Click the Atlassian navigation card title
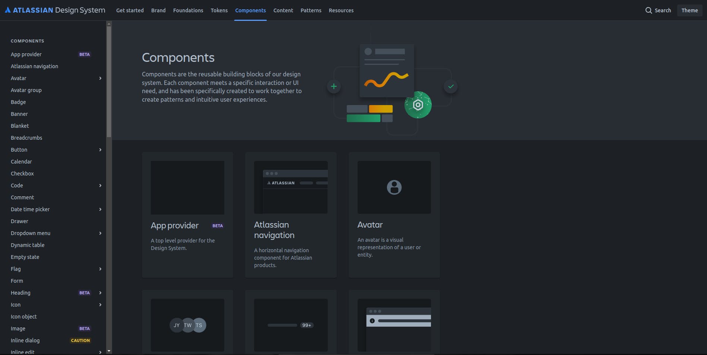707x355 pixels. [274, 230]
